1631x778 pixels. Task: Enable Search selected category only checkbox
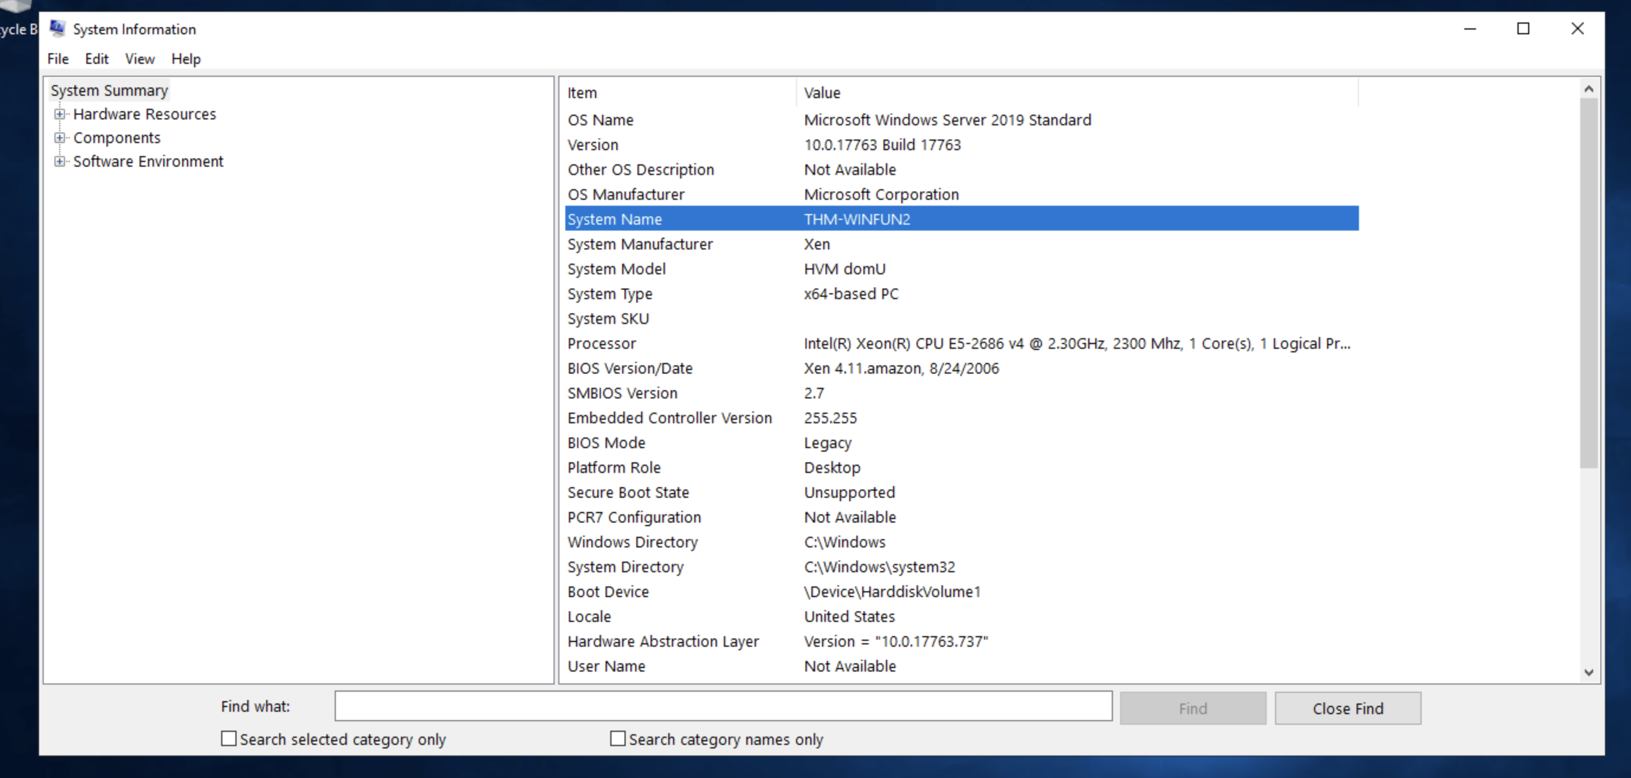[229, 739]
